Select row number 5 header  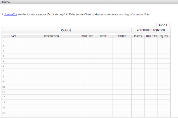3,61
